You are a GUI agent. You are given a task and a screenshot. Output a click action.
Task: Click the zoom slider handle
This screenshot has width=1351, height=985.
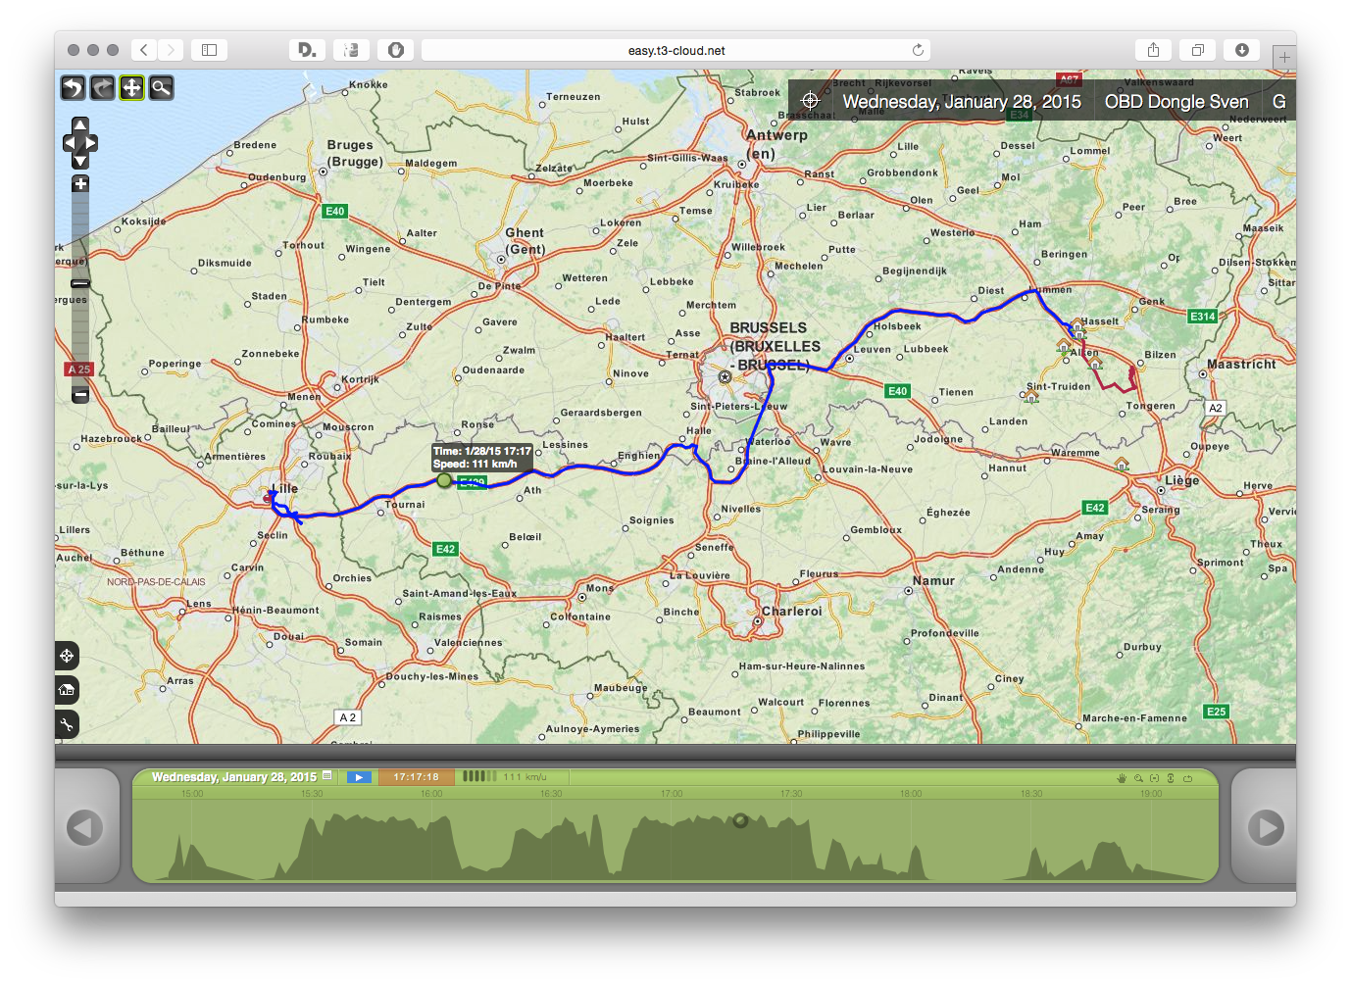(80, 284)
